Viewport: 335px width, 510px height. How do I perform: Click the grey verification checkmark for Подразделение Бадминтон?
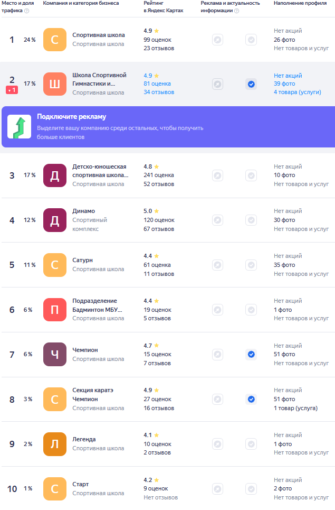coord(251,310)
